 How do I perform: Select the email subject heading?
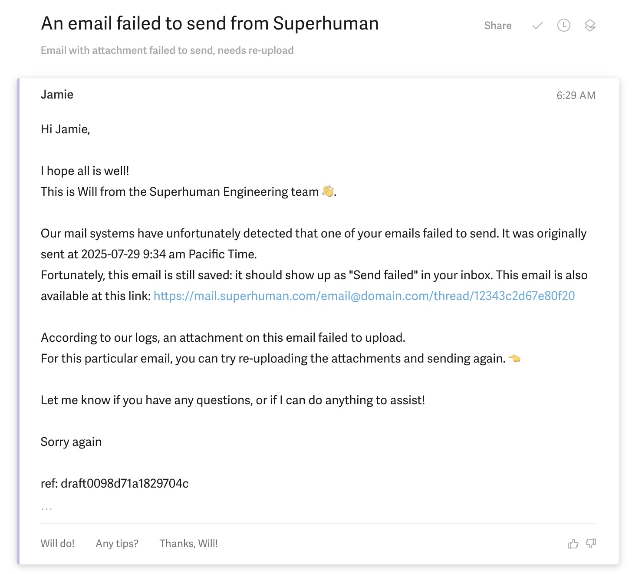(x=210, y=24)
